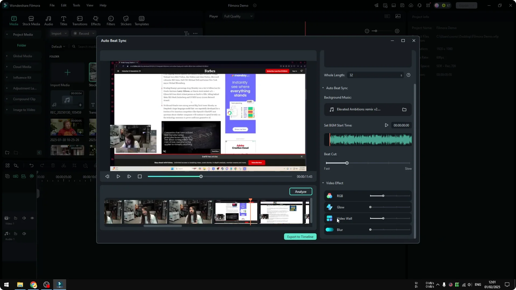
Task: Open the Tools menu
Action: [76, 5]
